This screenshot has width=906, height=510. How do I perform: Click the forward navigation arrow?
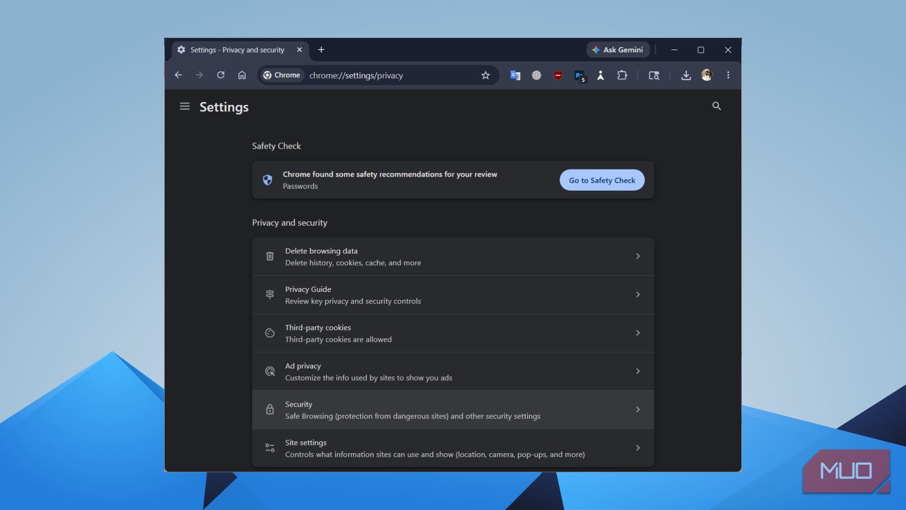coord(199,75)
